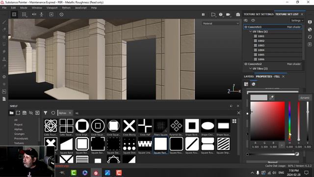
Task: Open the Mode menu
Action: [24, 8]
